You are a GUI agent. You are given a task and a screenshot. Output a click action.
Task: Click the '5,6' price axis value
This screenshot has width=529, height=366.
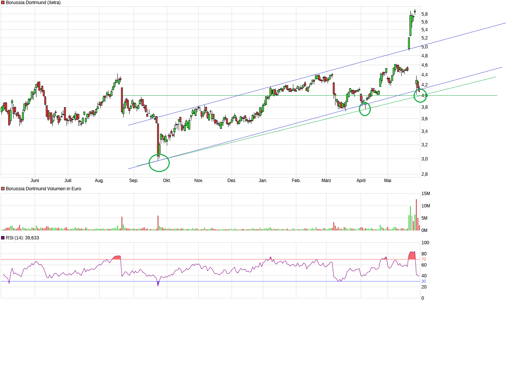tap(424, 22)
